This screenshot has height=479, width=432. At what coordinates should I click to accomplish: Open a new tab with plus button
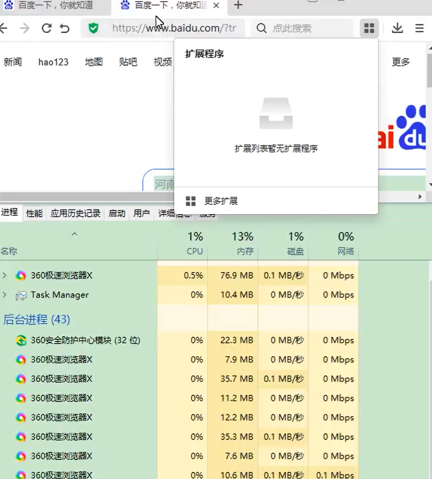238,5
